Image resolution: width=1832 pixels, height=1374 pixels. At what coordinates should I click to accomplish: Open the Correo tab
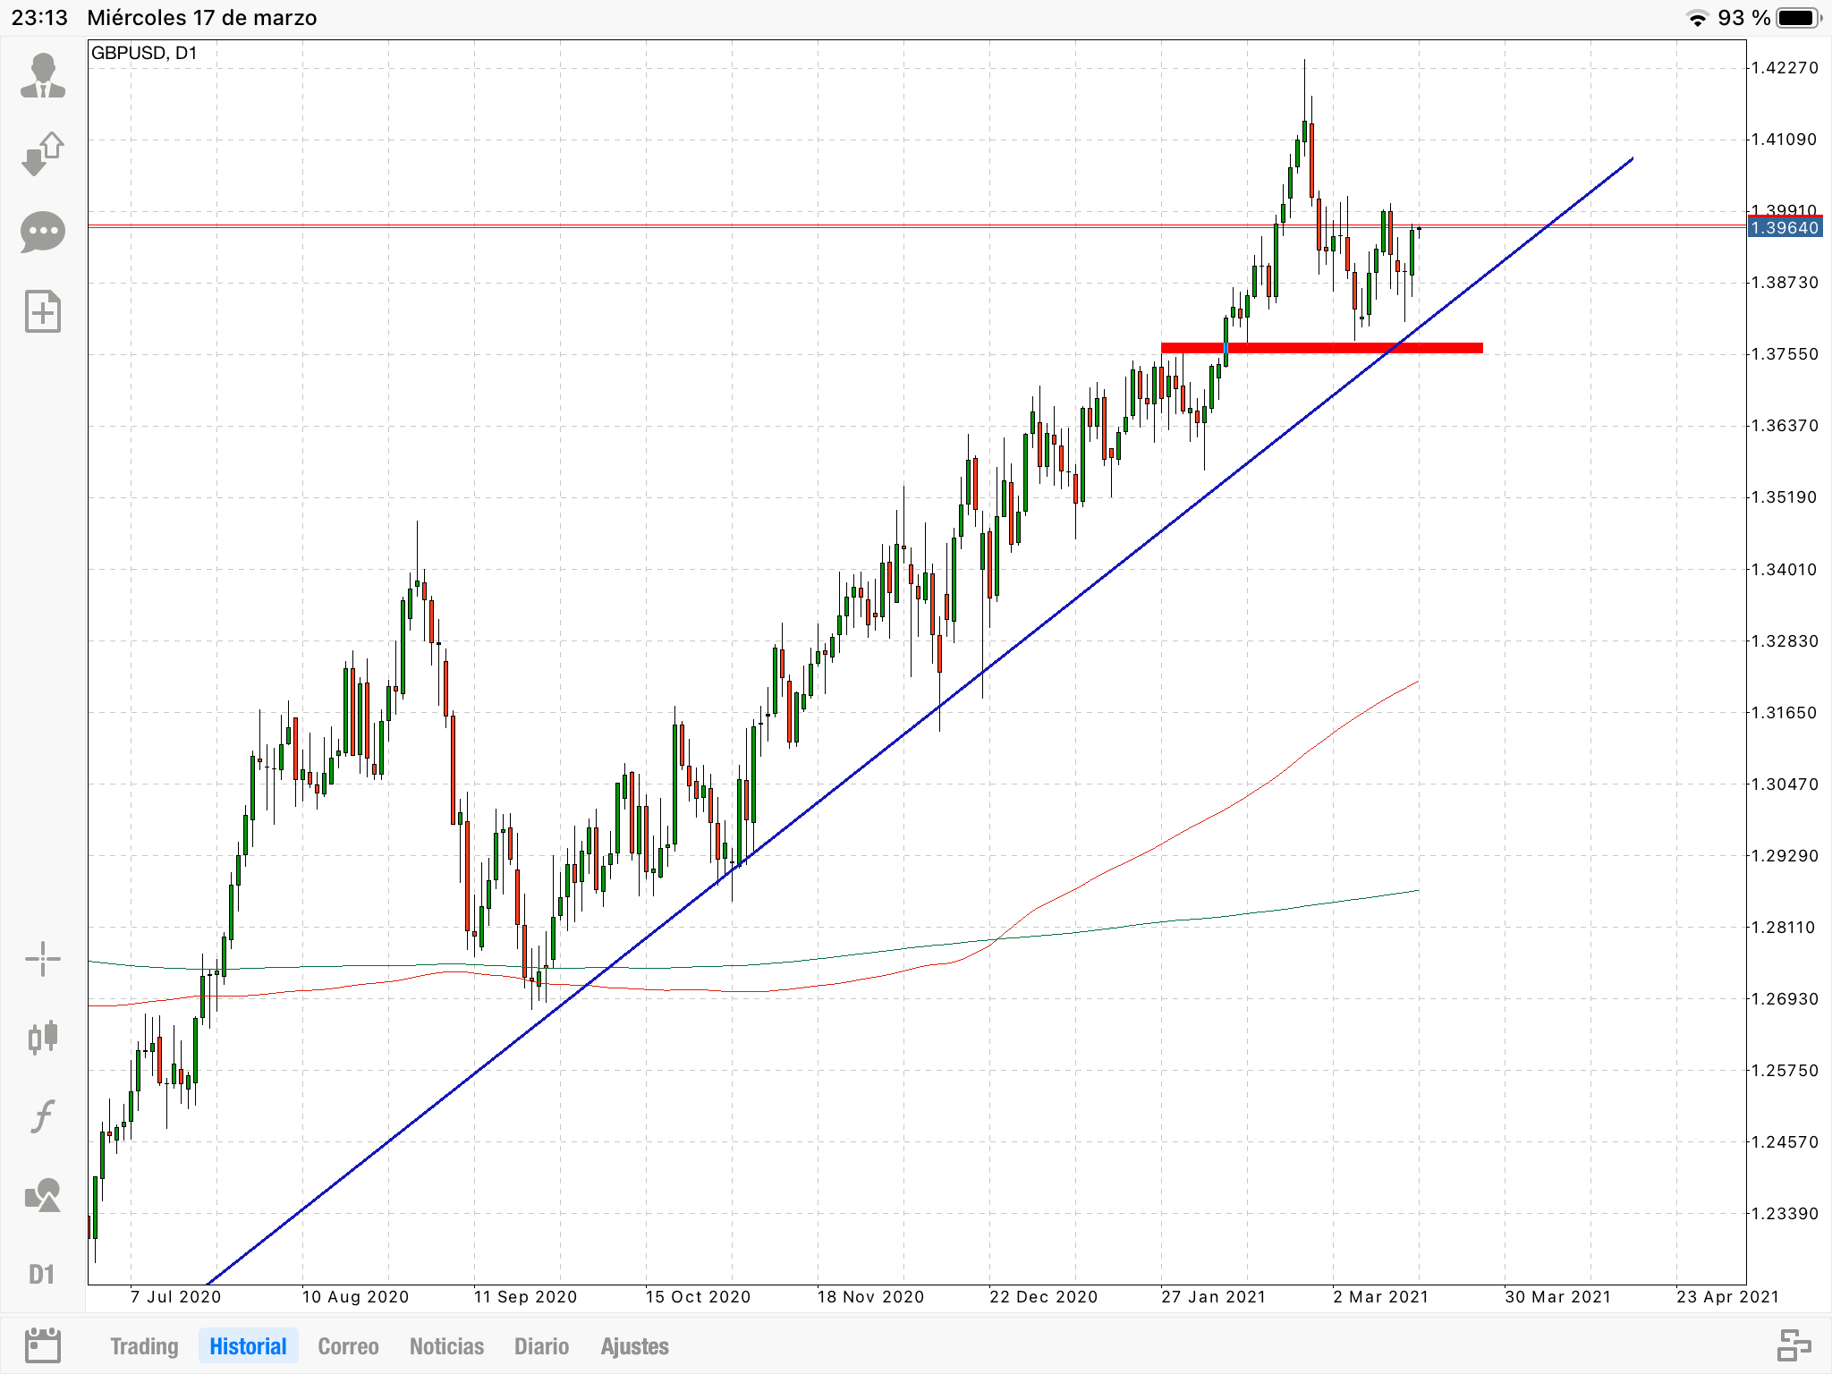[348, 1346]
